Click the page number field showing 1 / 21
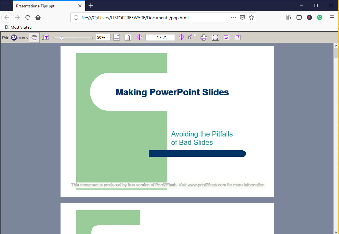The height and width of the screenshot is (234, 339). tap(160, 38)
